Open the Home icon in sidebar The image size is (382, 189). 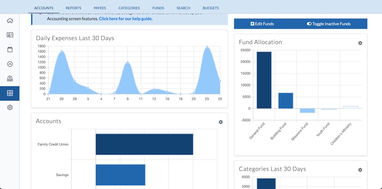10,21
